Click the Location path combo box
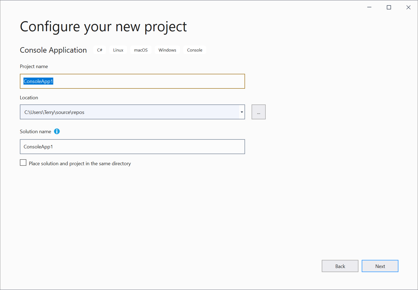Image resolution: width=418 pixels, height=290 pixels. click(129, 112)
